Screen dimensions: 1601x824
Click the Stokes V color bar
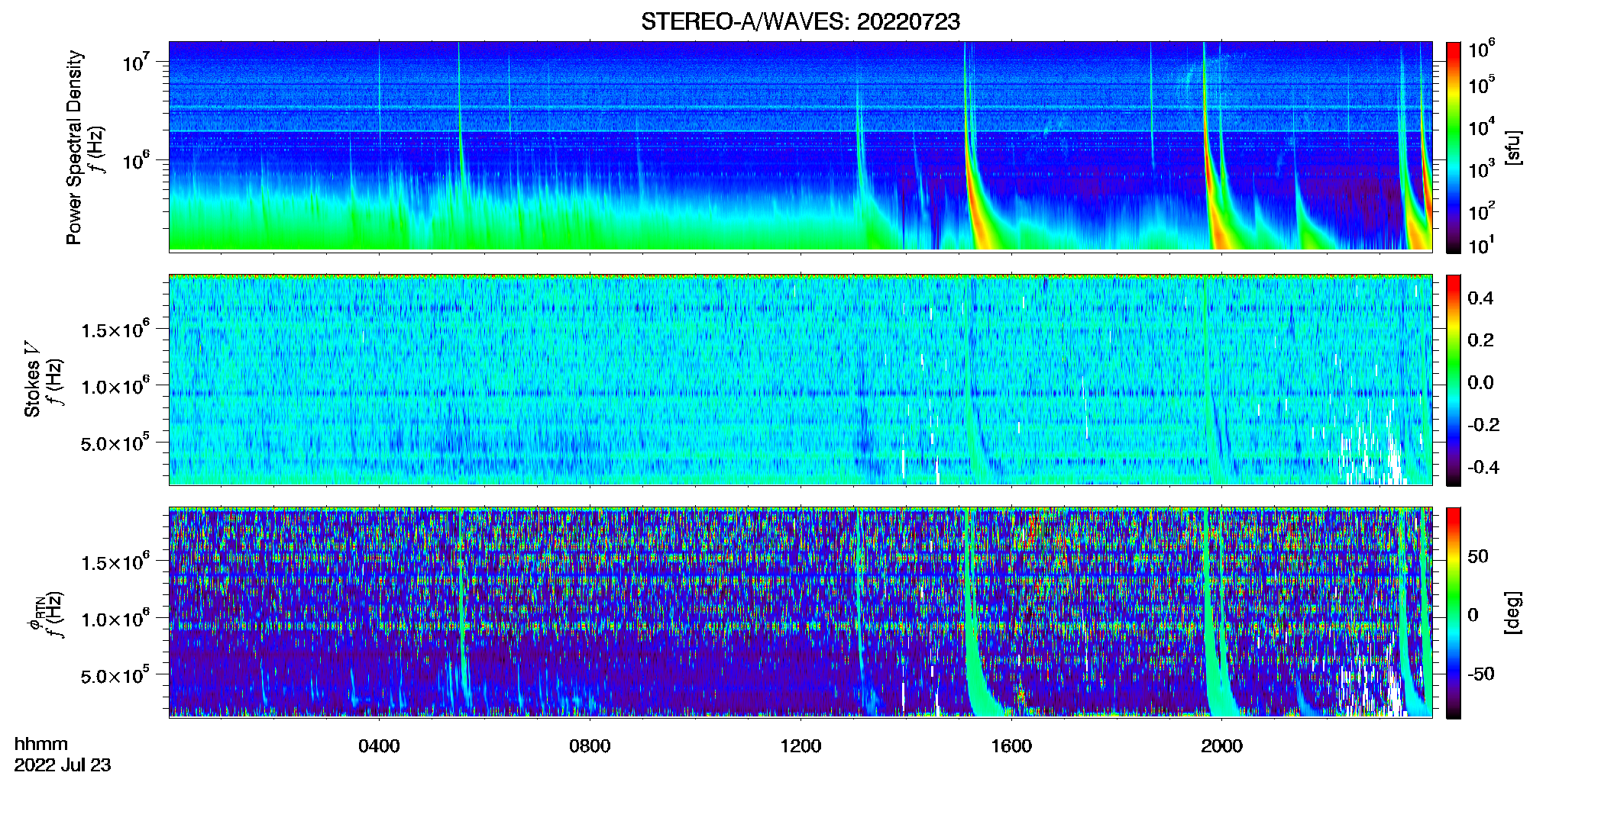click(1454, 380)
